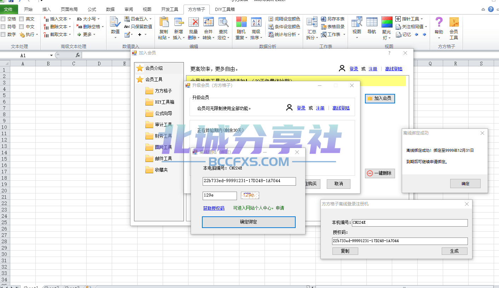The image size is (499, 288).
Task: Switch to the DIY工具箱 ribbon tab
Action: point(225,10)
